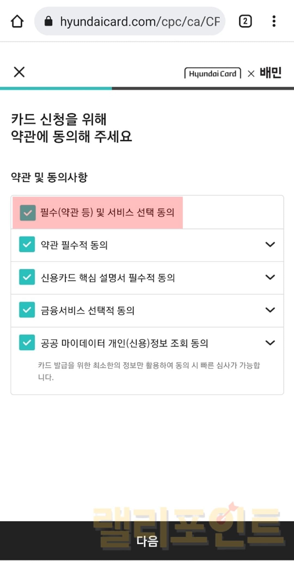Open the three-dot browser menu
294x567 pixels.
tap(274, 21)
